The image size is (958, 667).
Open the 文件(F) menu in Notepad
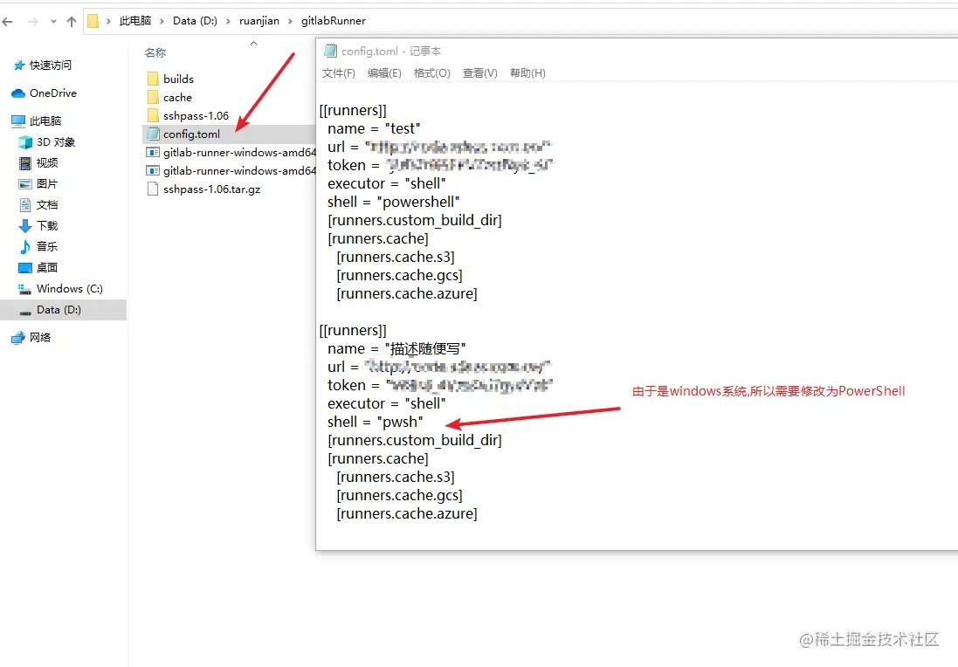339,73
